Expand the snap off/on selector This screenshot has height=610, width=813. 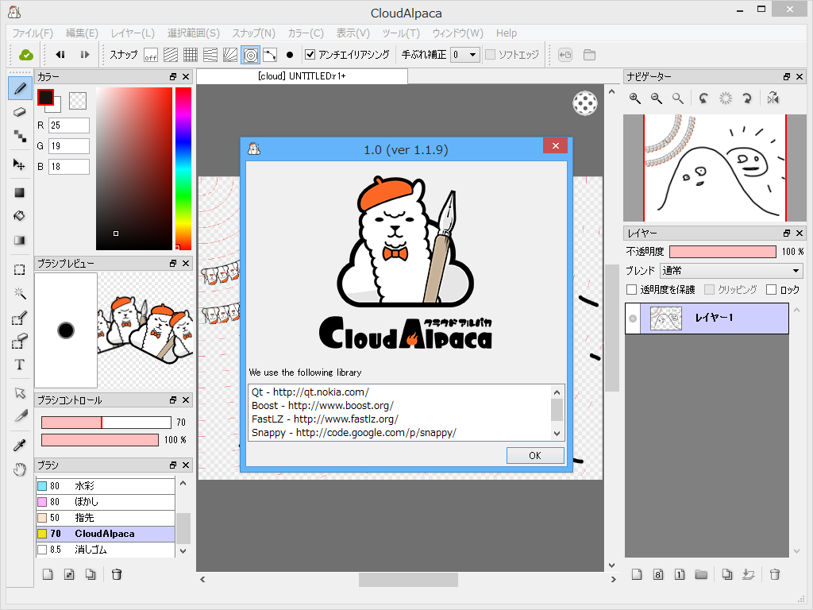[x=149, y=55]
